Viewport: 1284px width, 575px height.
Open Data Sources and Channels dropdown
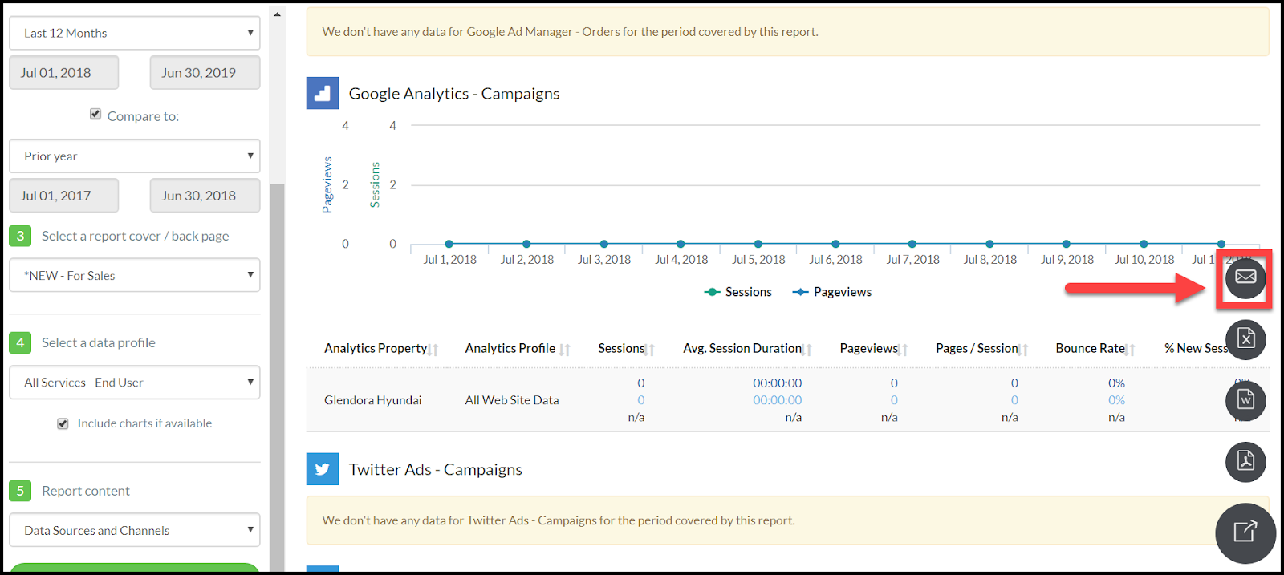click(x=135, y=530)
